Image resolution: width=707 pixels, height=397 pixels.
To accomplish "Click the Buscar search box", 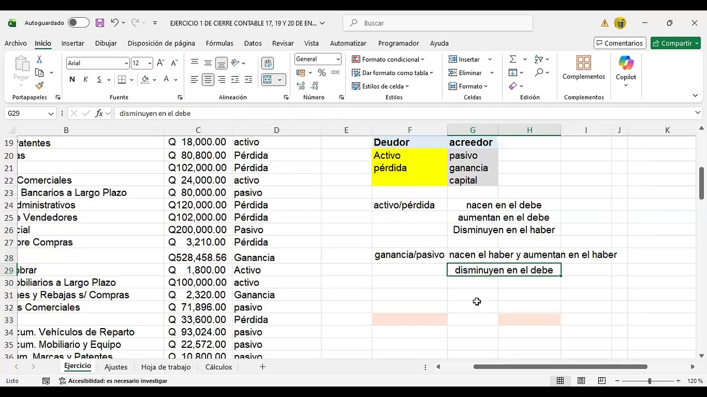I will coord(438,23).
